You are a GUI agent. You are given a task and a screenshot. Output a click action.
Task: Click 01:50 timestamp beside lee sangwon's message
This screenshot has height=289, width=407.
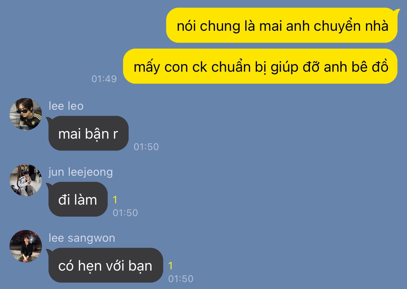pos(181,279)
